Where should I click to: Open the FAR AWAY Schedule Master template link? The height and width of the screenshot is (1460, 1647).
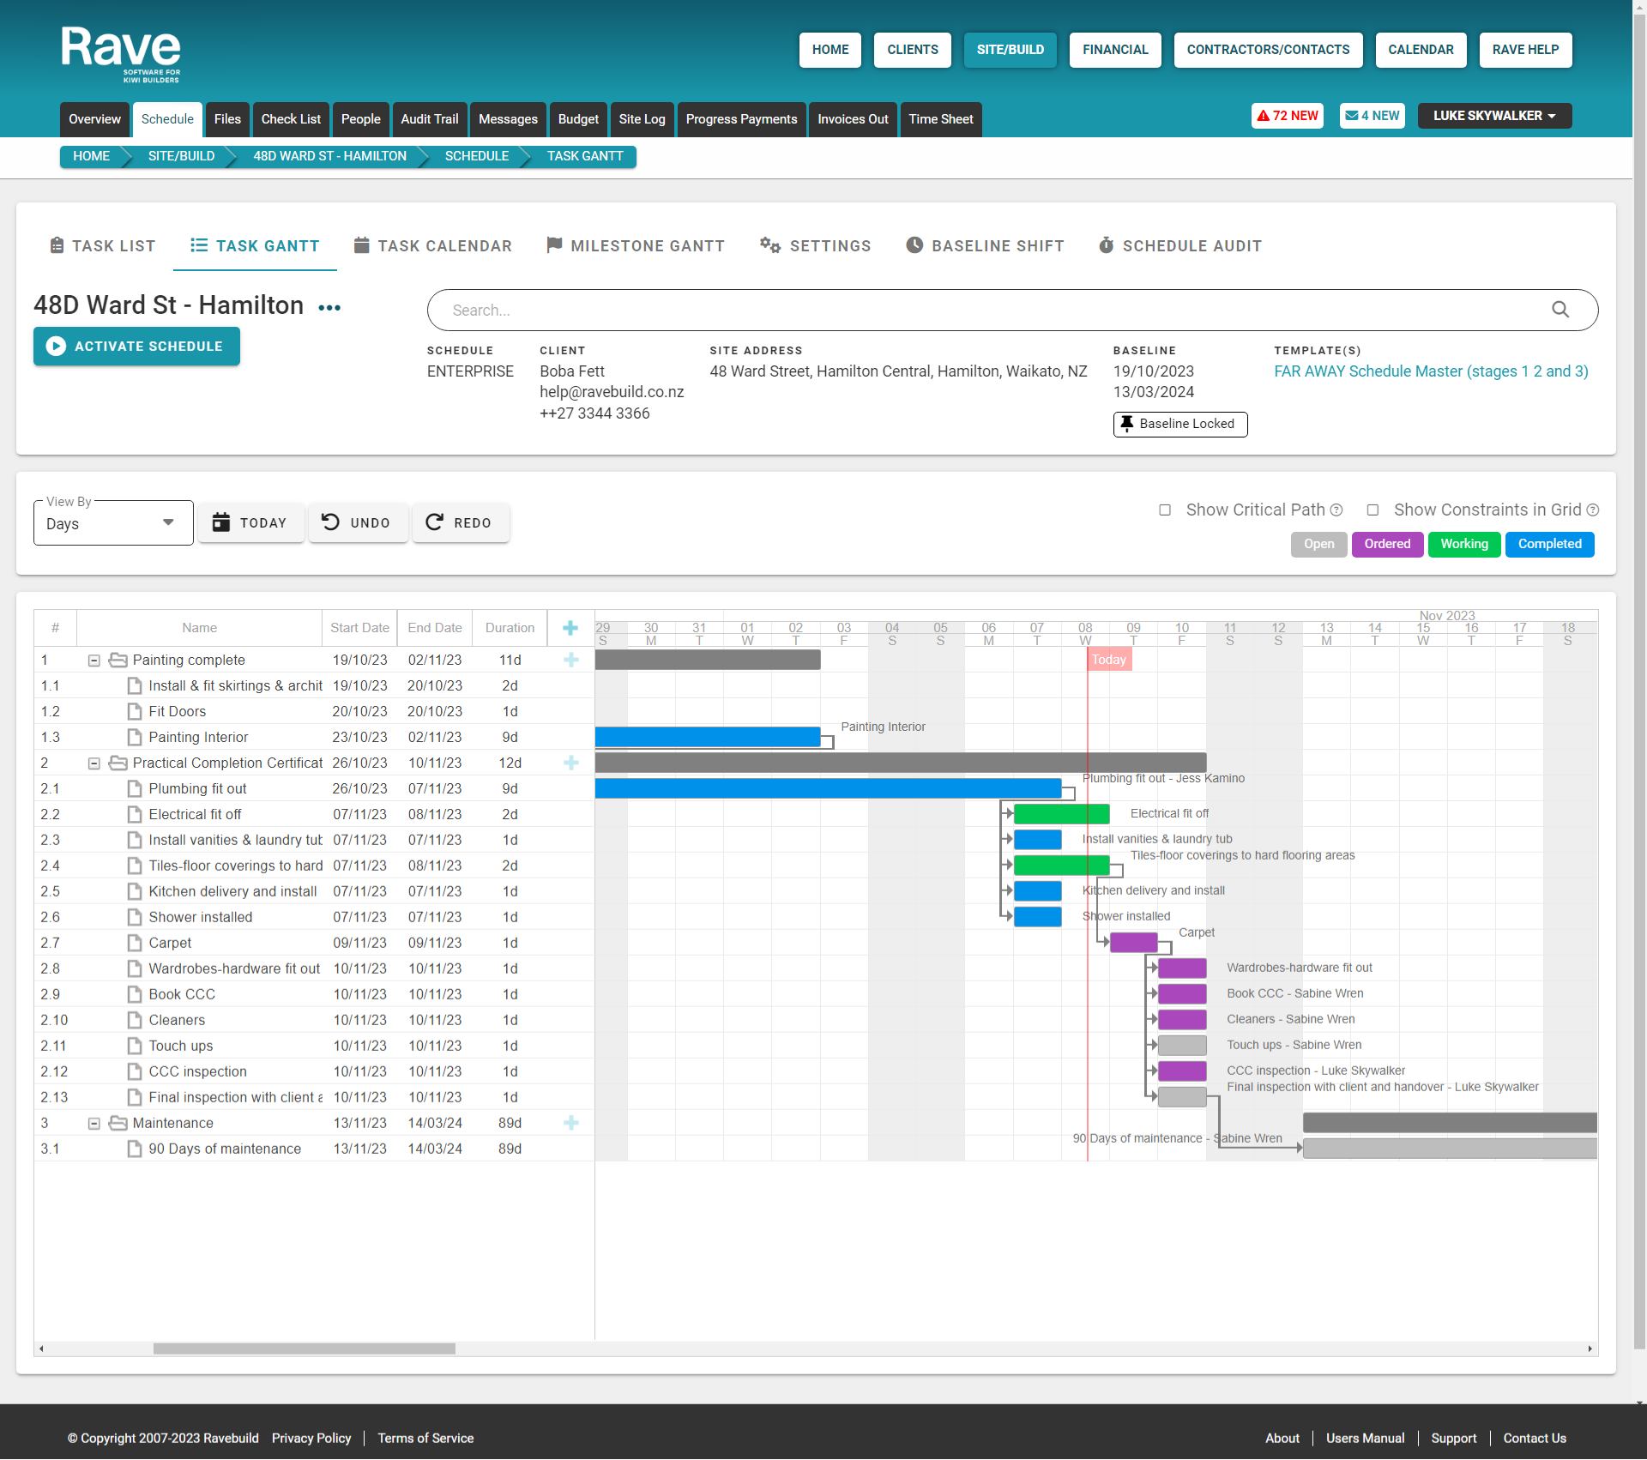pos(1431,371)
